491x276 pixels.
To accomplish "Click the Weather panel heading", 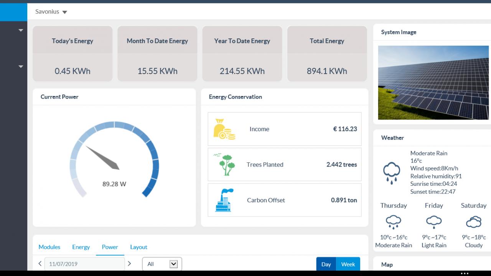I will pyautogui.click(x=392, y=138).
